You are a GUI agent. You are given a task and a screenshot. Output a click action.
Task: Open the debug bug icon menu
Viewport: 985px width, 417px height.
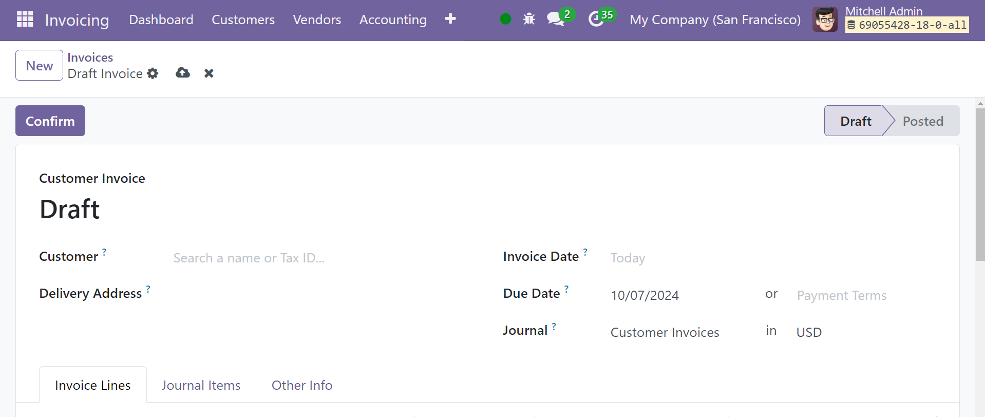[529, 19]
